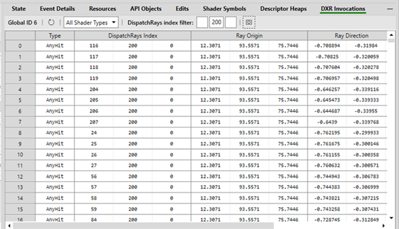This screenshot has height=229, width=399.
Task: Sort by the Type column header
Action: point(55,36)
